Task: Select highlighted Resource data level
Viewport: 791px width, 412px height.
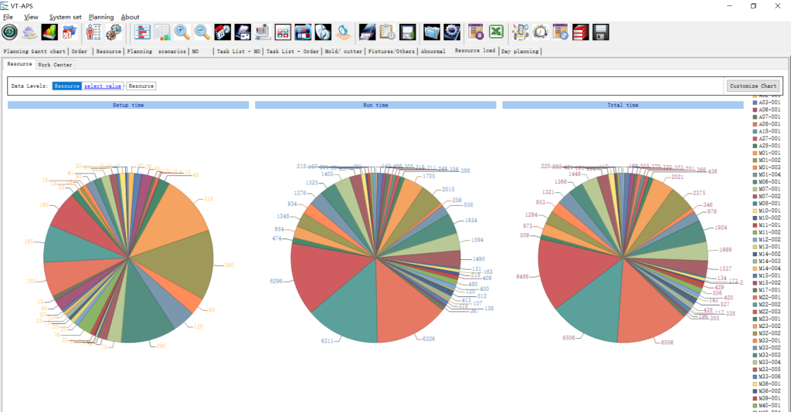Action: pos(66,86)
